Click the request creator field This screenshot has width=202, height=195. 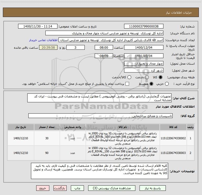click(x=111, y=40)
